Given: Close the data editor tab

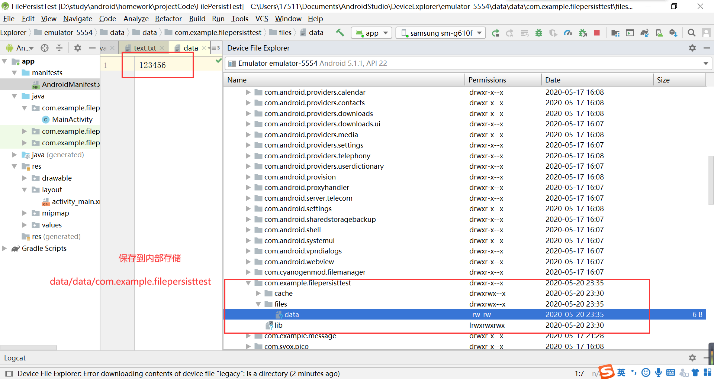Looking at the screenshot, I should coord(204,48).
